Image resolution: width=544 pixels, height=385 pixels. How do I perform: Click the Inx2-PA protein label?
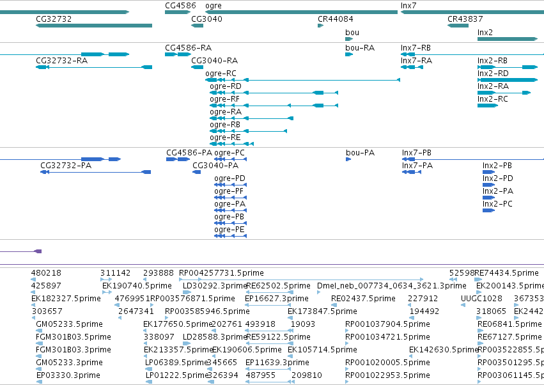click(x=498, y=191)
